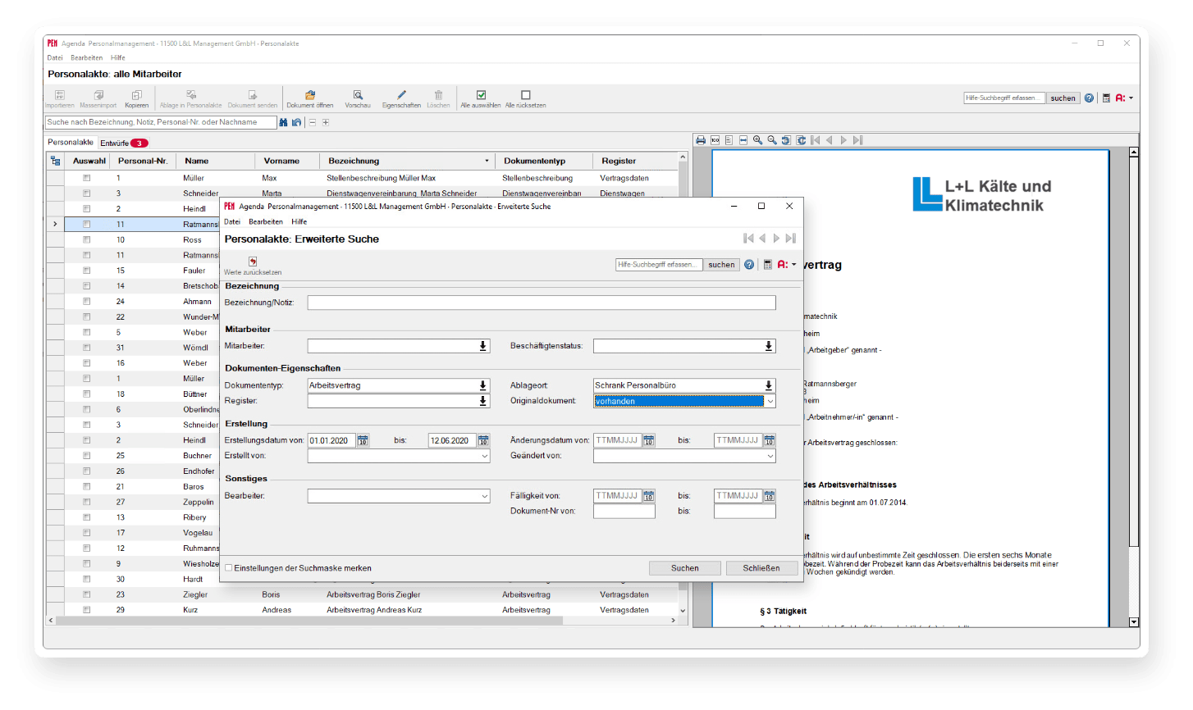Open Eigenschaften pencil icon in toolbar
Viewport: 1193px width, 710px height.
tap(401, 95)
